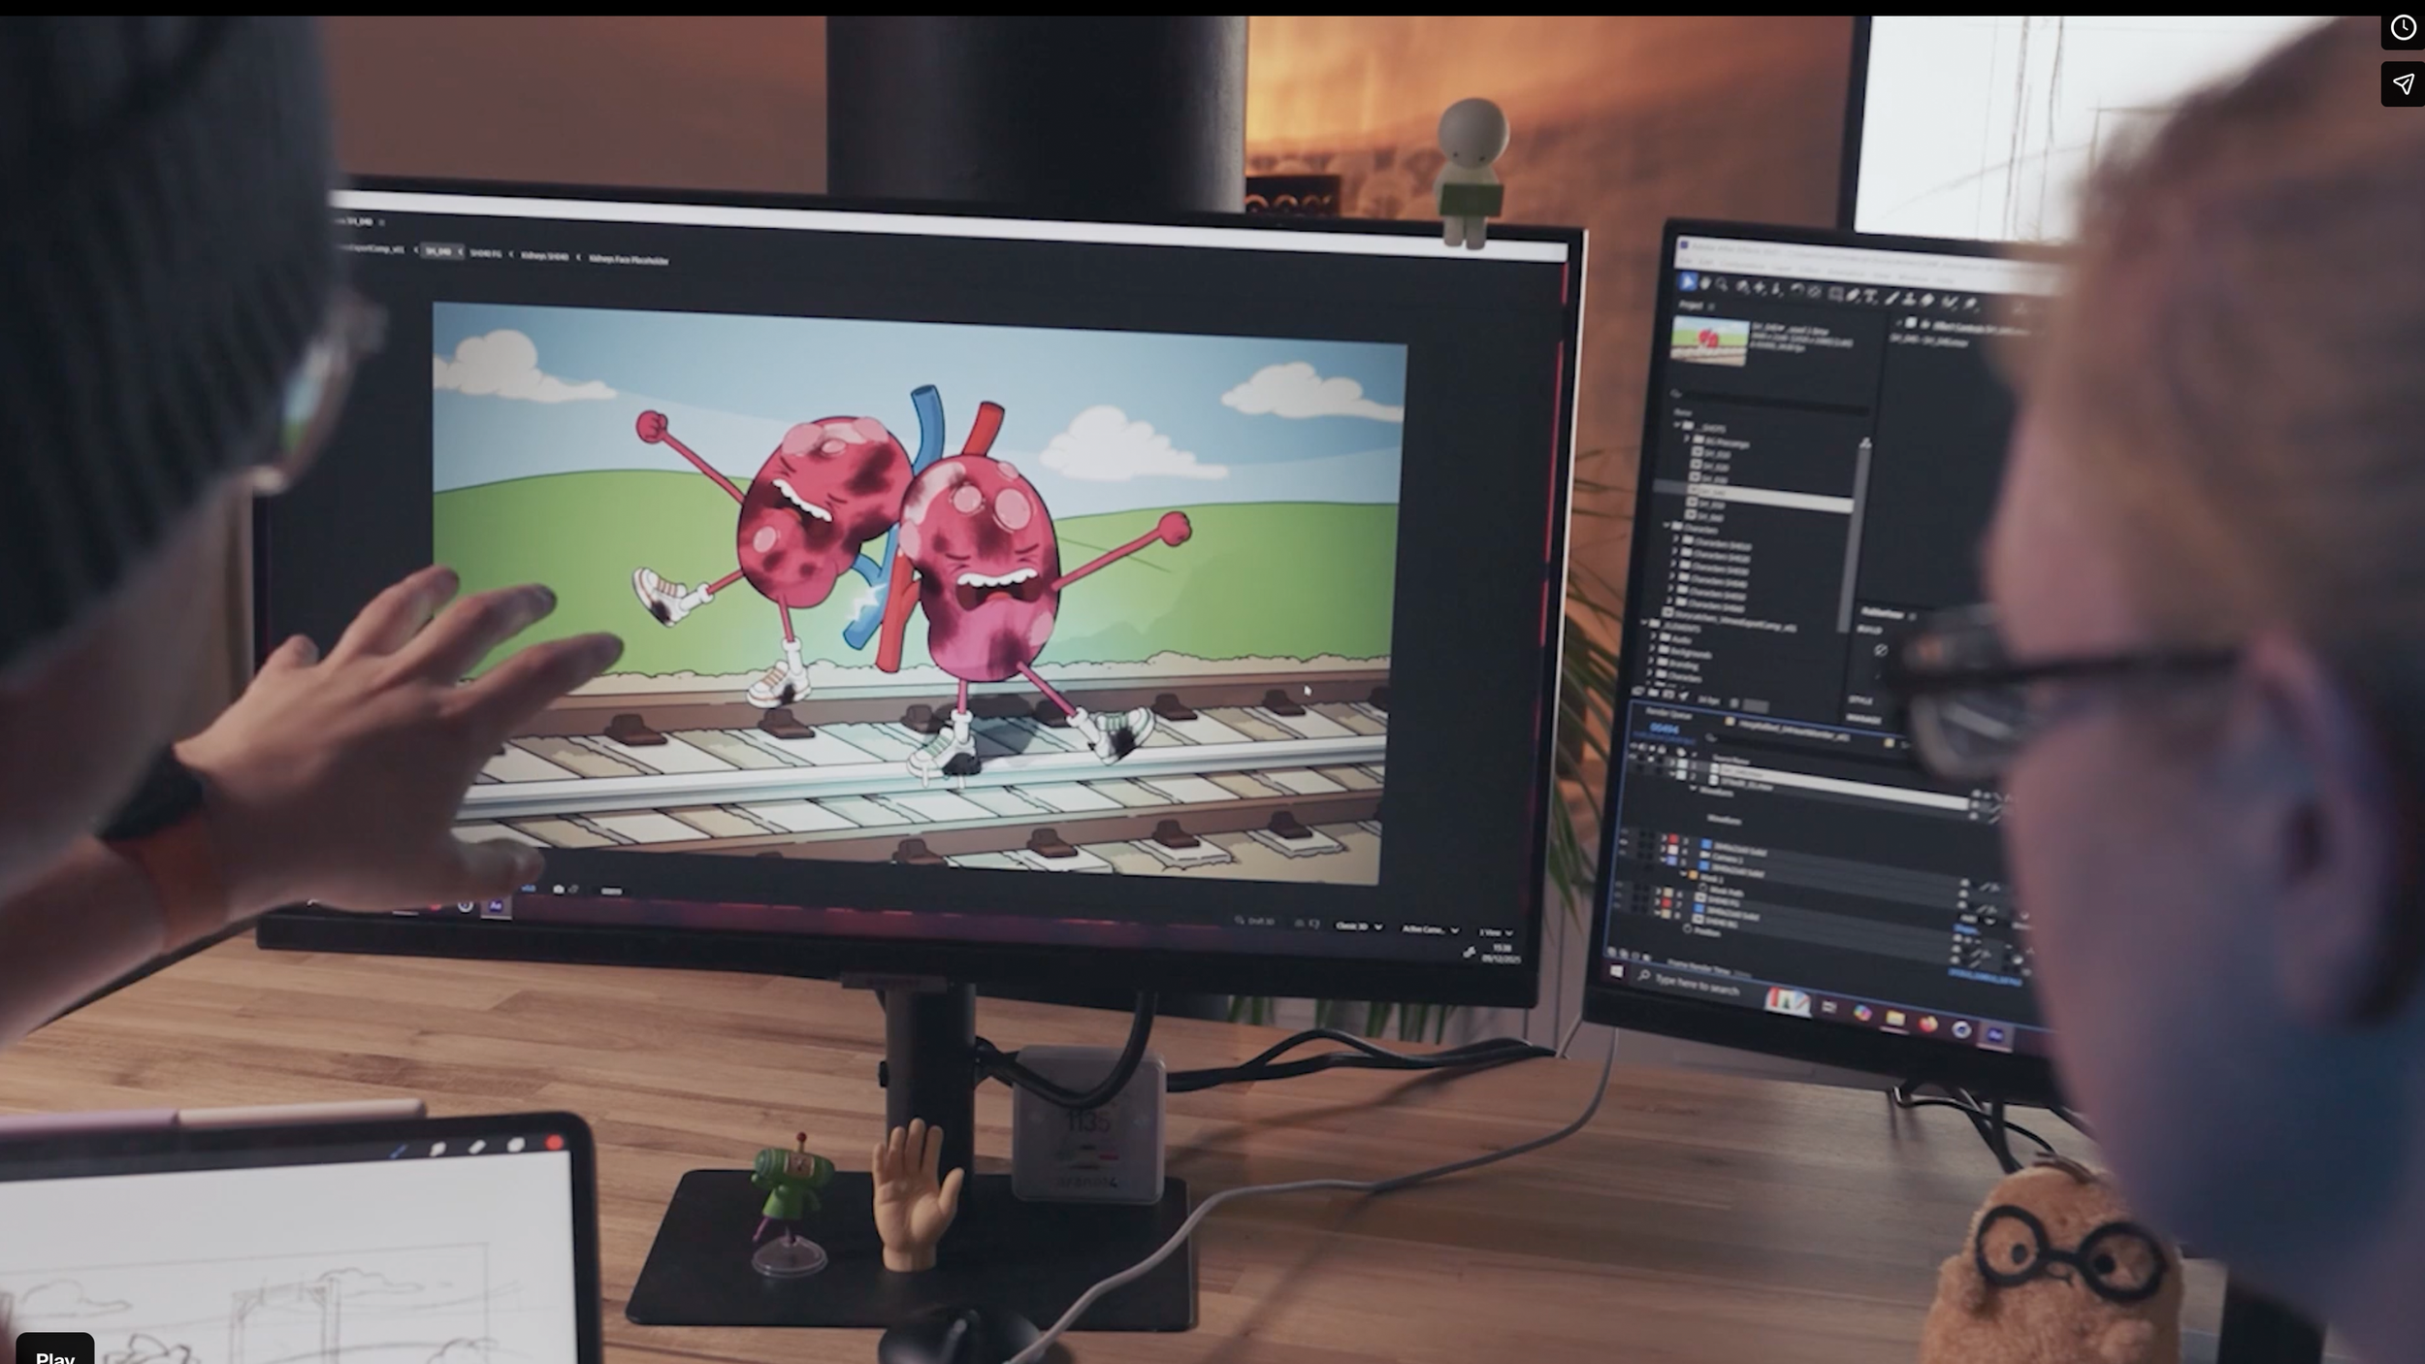Toggle the Position stopwatch in timeline
The image size is (2425, 1364).
pos(1687,929)
